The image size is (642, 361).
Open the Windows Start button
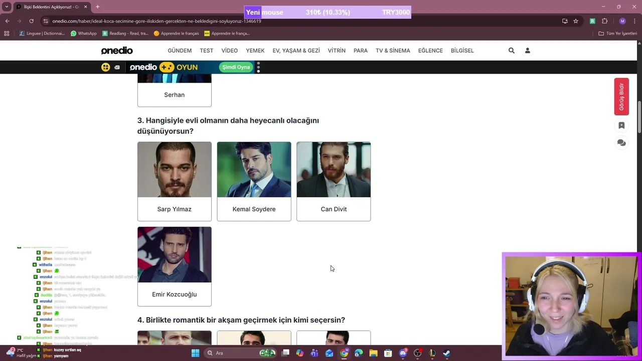click(195, 353)
